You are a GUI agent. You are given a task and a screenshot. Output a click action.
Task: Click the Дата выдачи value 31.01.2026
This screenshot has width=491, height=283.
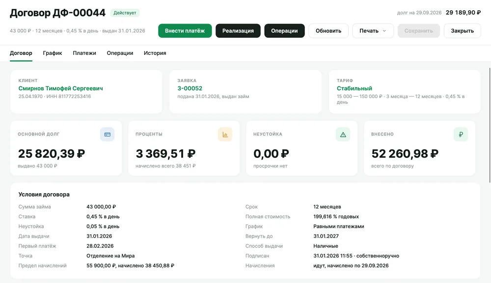click(x=99, y=236)
